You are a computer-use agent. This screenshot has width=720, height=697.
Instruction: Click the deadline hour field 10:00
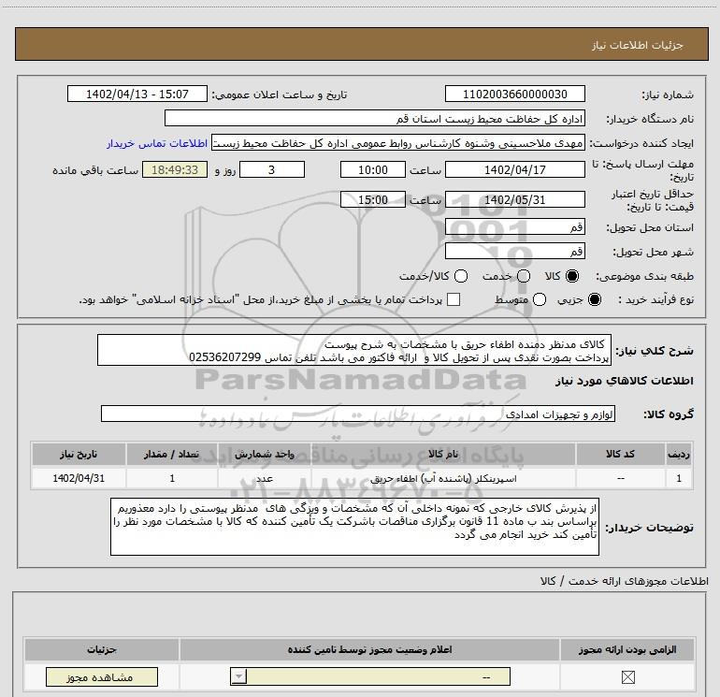[373, 169]
